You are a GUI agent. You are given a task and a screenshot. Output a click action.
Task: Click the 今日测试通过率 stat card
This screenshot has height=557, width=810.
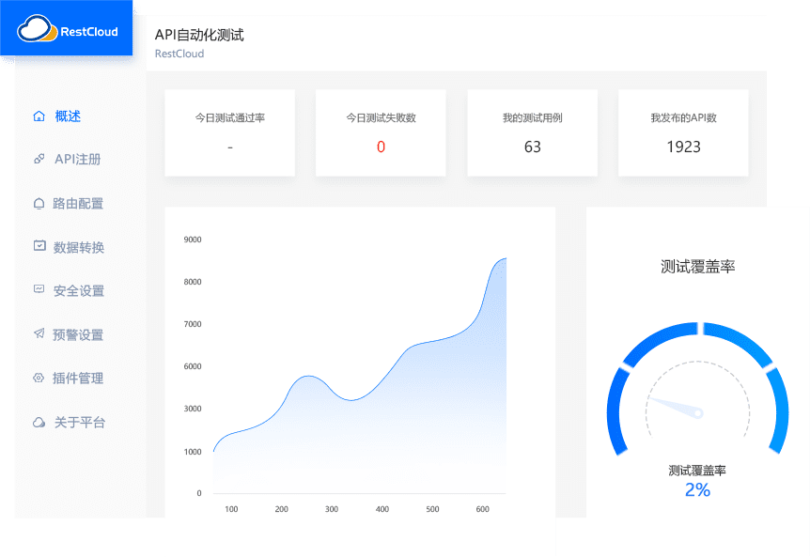click(x=229, y=132)
